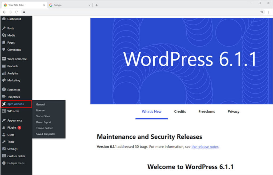This screenshot has height=175, width=273.
Task: Open Media via its sidebar icon
Action: coord(4,35)
